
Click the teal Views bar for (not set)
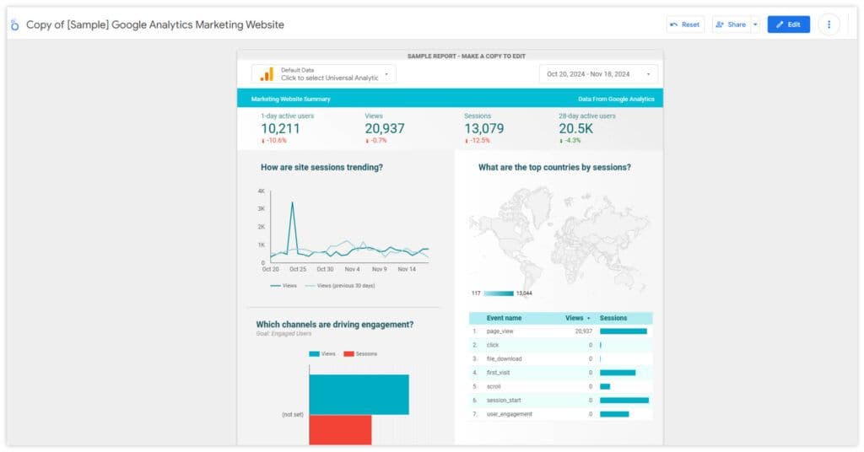click(359, 395)
